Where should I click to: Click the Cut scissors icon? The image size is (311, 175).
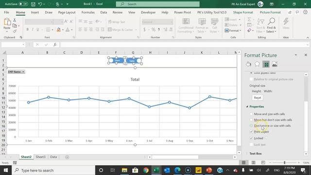(15, 20)
